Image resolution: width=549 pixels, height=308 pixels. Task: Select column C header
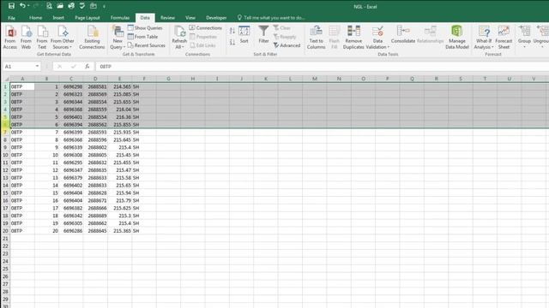tap(71, 79)
